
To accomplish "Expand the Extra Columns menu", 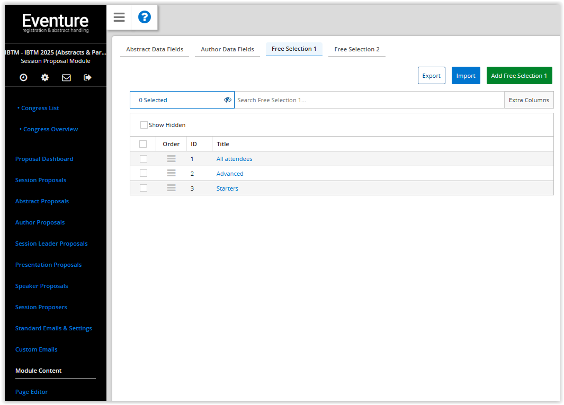I will pyautogui.click(x=529, y=100).
